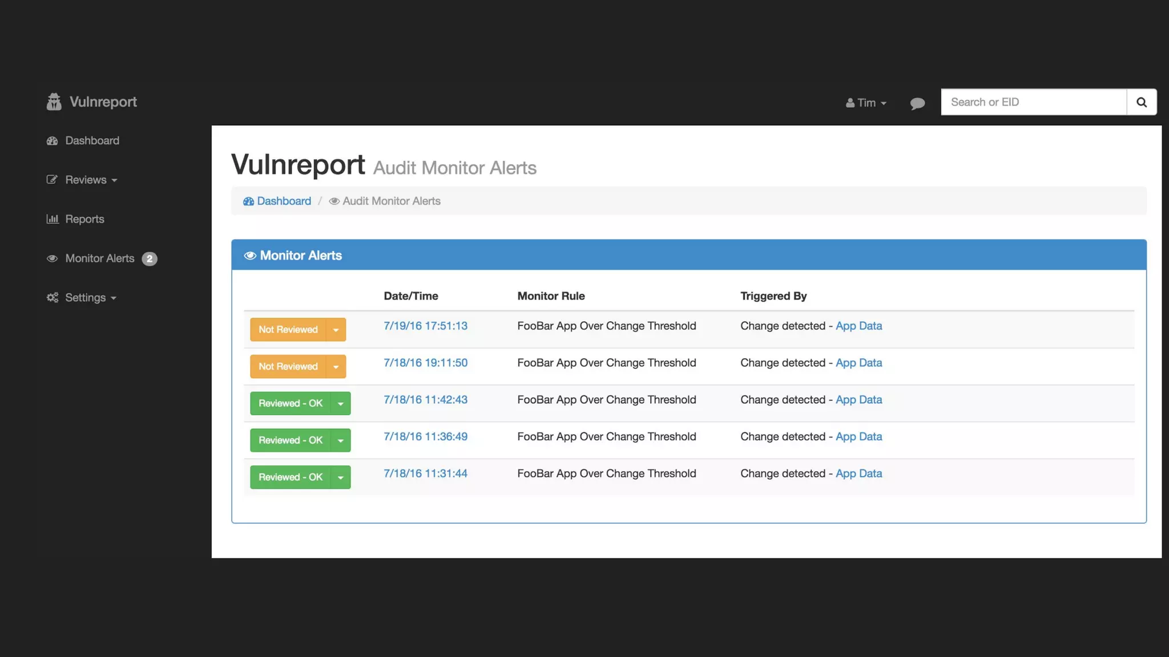Click App Data link in the 11:36:49 row
This screenshot has height=657, width=1169.
(858, 437)
